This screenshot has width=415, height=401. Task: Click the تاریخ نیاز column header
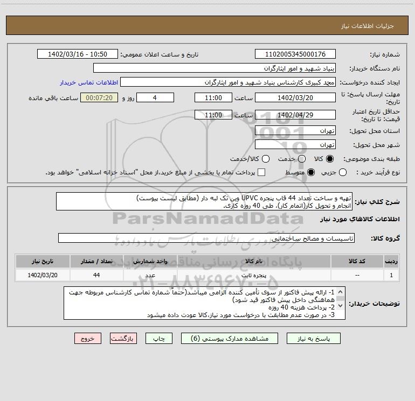43,261
